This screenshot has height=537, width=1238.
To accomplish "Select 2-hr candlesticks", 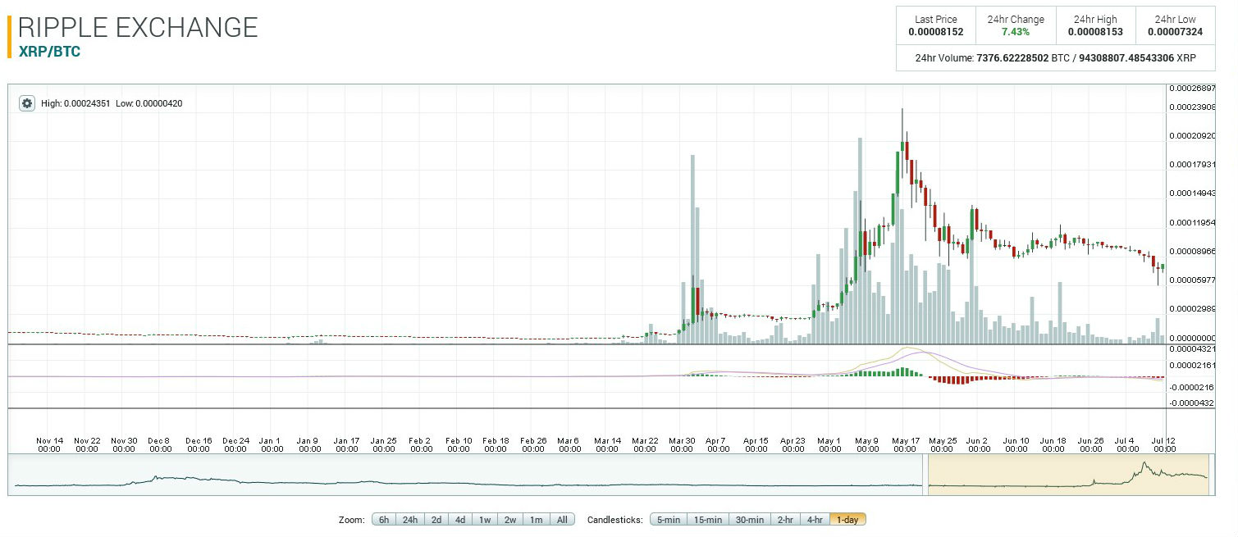I will point(785,520).
